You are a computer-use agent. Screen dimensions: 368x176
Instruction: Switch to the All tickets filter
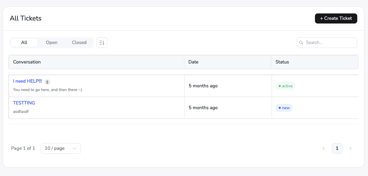(24, 43)
